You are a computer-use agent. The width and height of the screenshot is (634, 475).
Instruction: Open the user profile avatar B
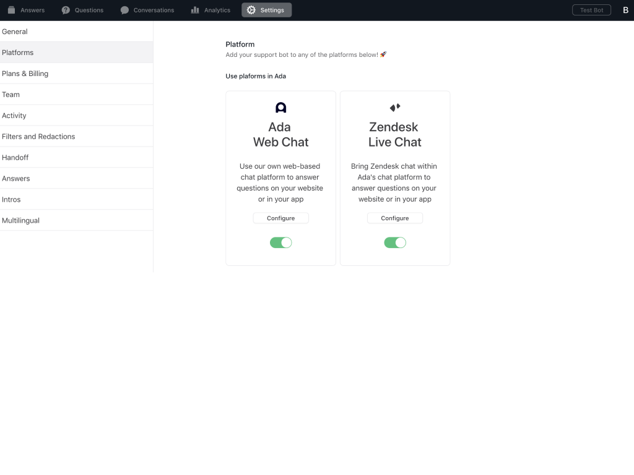[x=625, y=10]
